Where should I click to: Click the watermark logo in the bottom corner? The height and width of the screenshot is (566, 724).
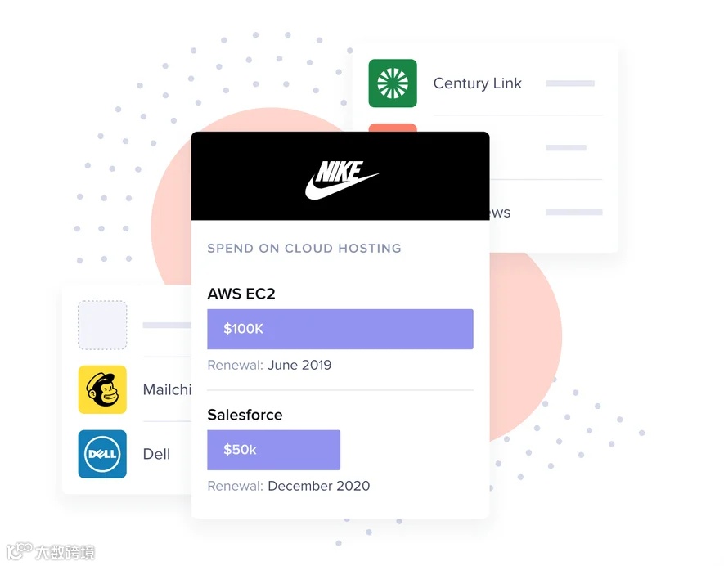point(51,551)
